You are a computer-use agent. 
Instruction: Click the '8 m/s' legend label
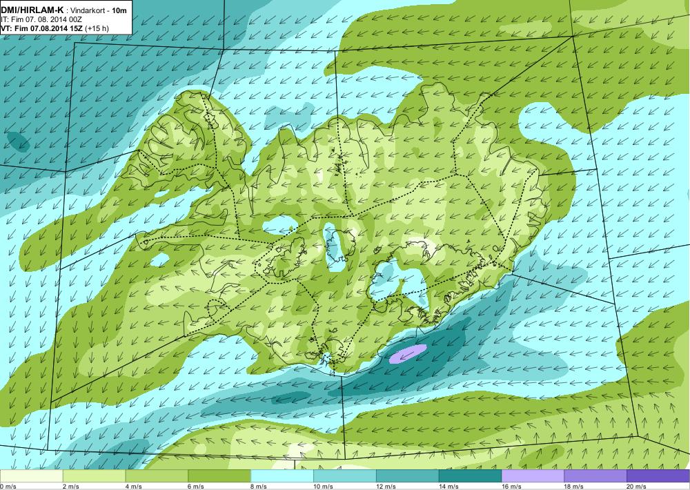259,486
